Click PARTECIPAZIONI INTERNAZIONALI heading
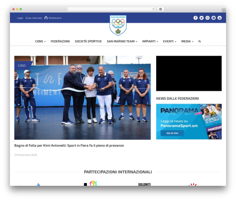Image resolution: width=236 pixels, height=200 pixels. 118,172
